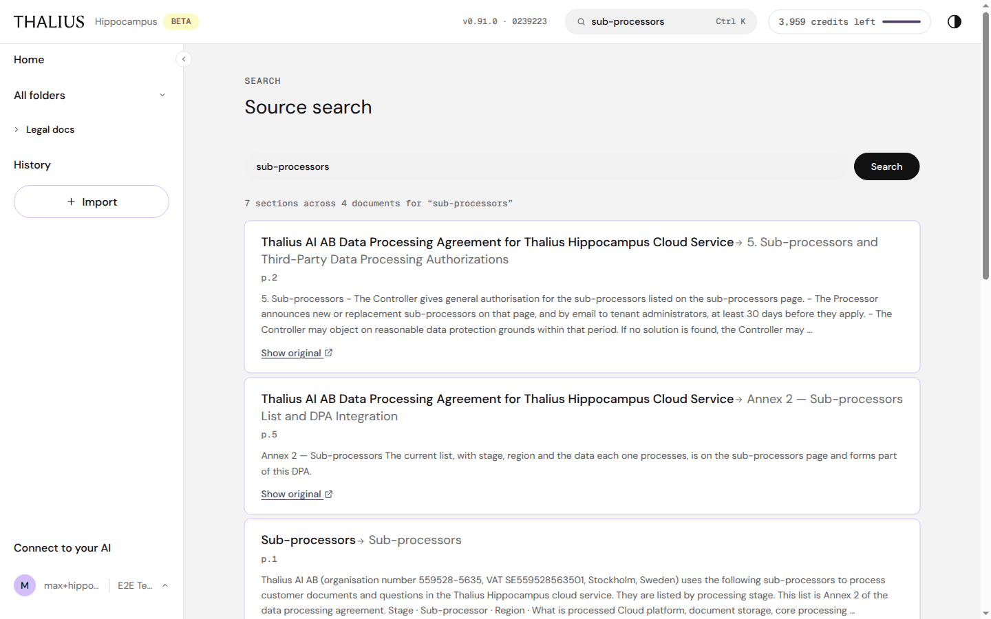
Task: Expand the Legal docs folder arrow
Action: coord(17,129)
